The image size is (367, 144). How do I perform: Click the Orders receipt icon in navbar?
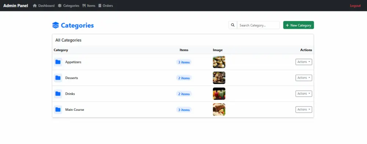(100, 5)
